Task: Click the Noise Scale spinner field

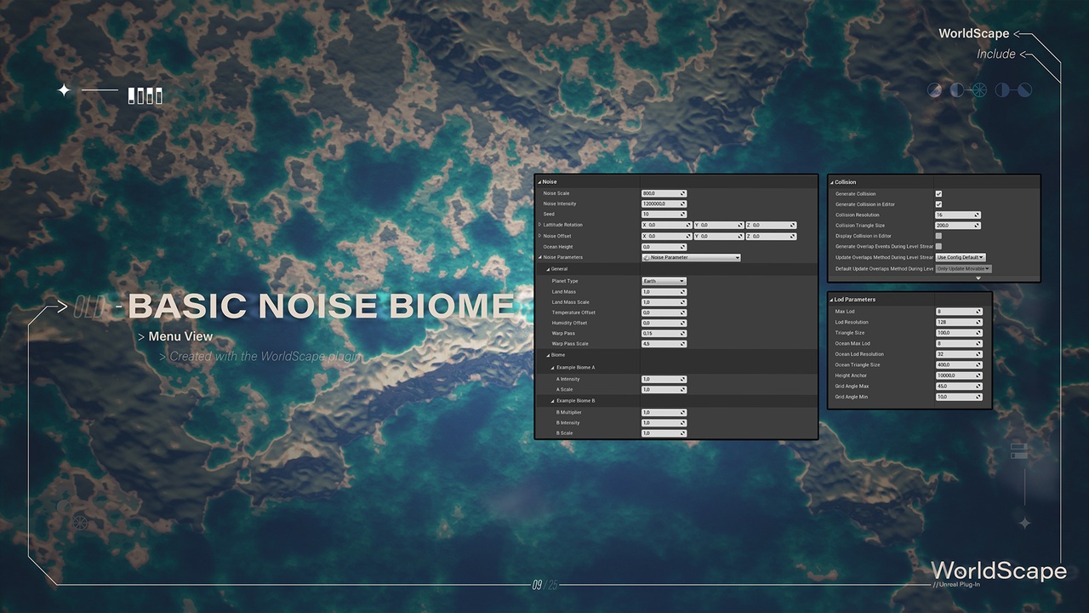Action: [664, 193]
